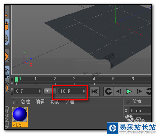Open the 编辑 menu in material manager
This screenshot has width=156, height=134.
(40, 102)
